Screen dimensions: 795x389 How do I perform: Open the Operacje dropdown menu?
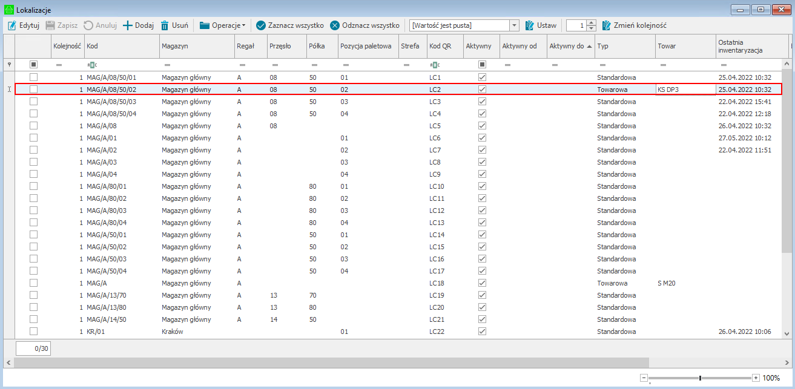pyautogui.click(x=222, y=25)
